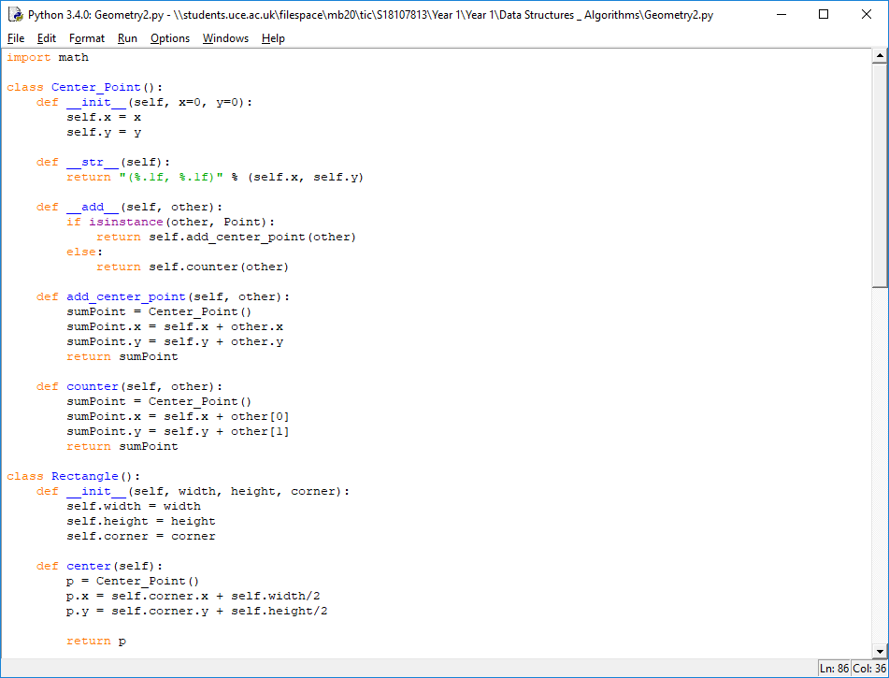This screenshot has width=889, height=678.
Task: Open the Windows menu
Action: [x=225, y=38]
